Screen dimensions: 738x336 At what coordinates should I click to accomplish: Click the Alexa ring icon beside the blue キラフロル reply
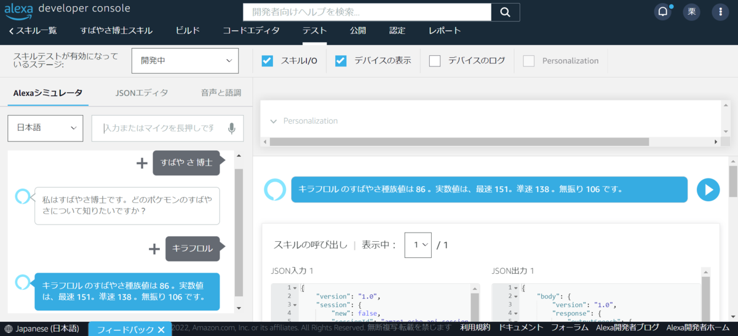pos(22,282)
